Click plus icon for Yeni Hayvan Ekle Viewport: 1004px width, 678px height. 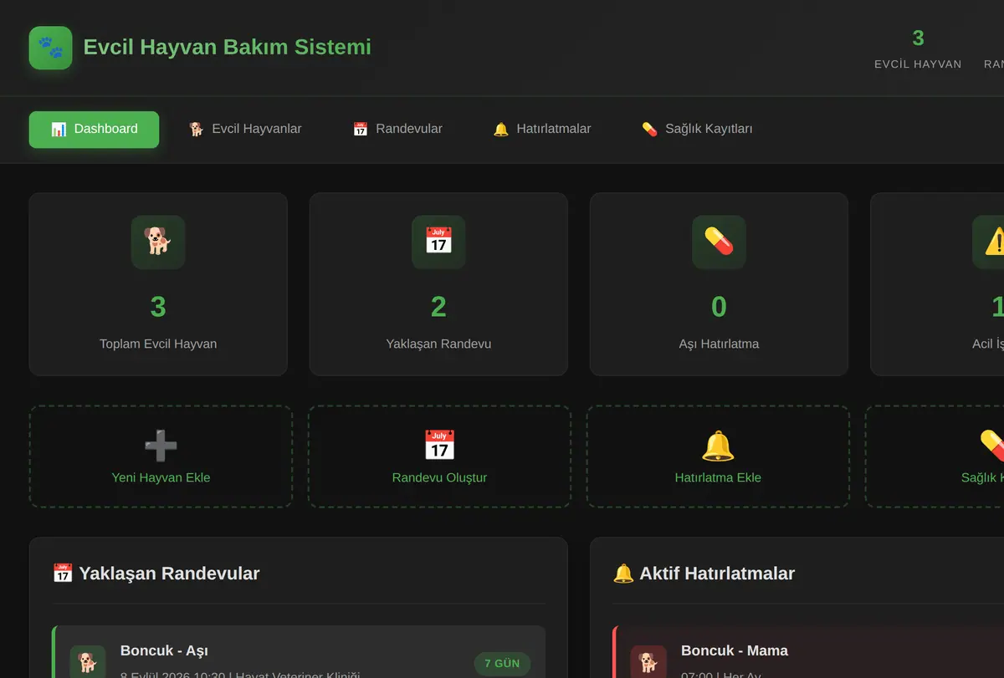pos(161,446)
